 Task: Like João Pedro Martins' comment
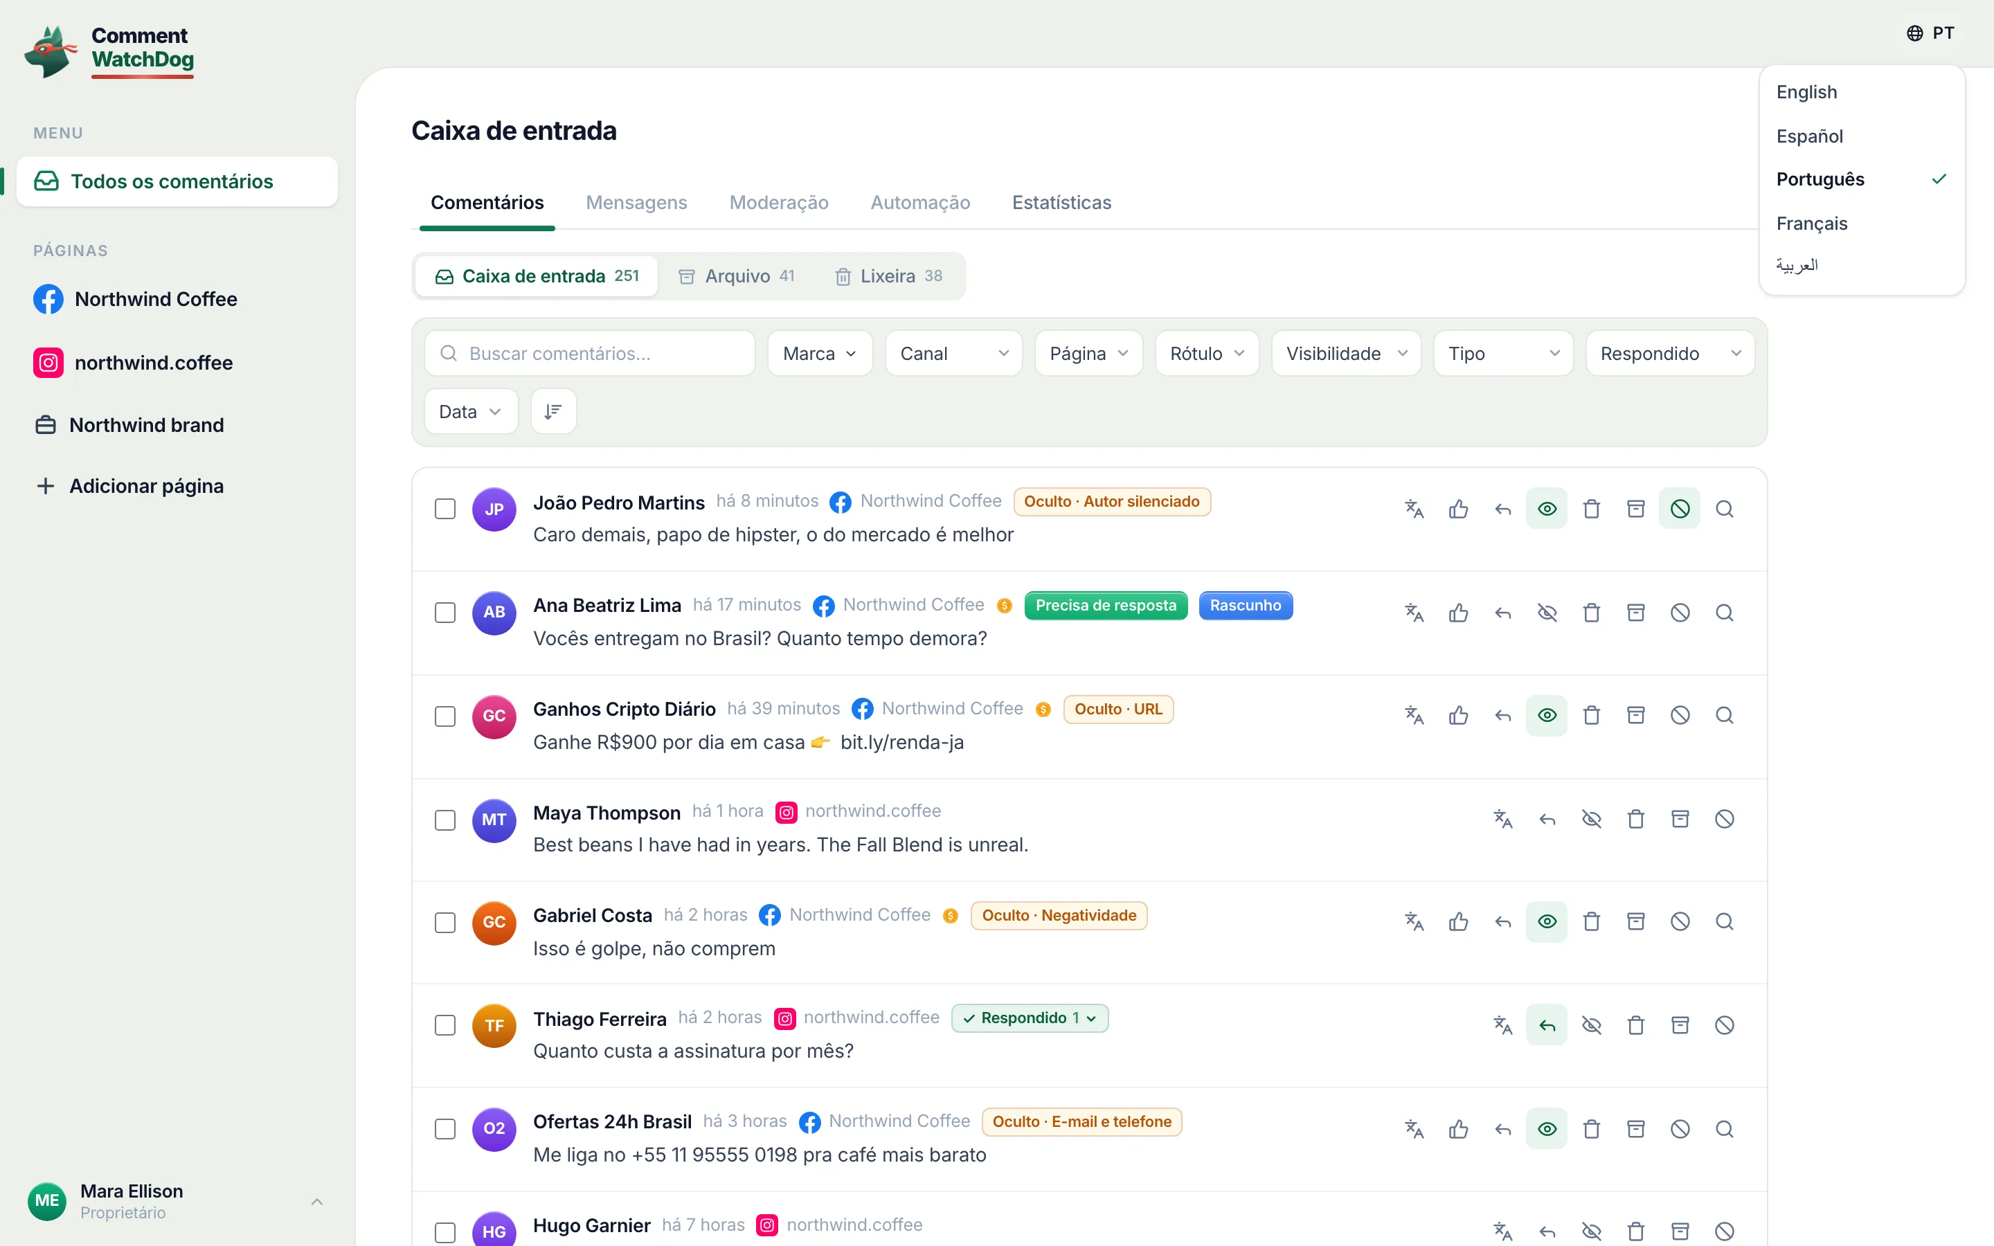click(x=1458, y=509)
